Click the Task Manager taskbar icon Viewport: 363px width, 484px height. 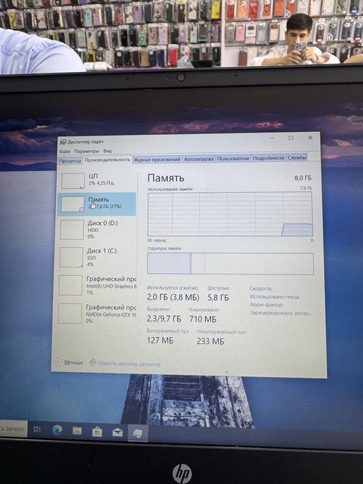click(x=138, y=434)
